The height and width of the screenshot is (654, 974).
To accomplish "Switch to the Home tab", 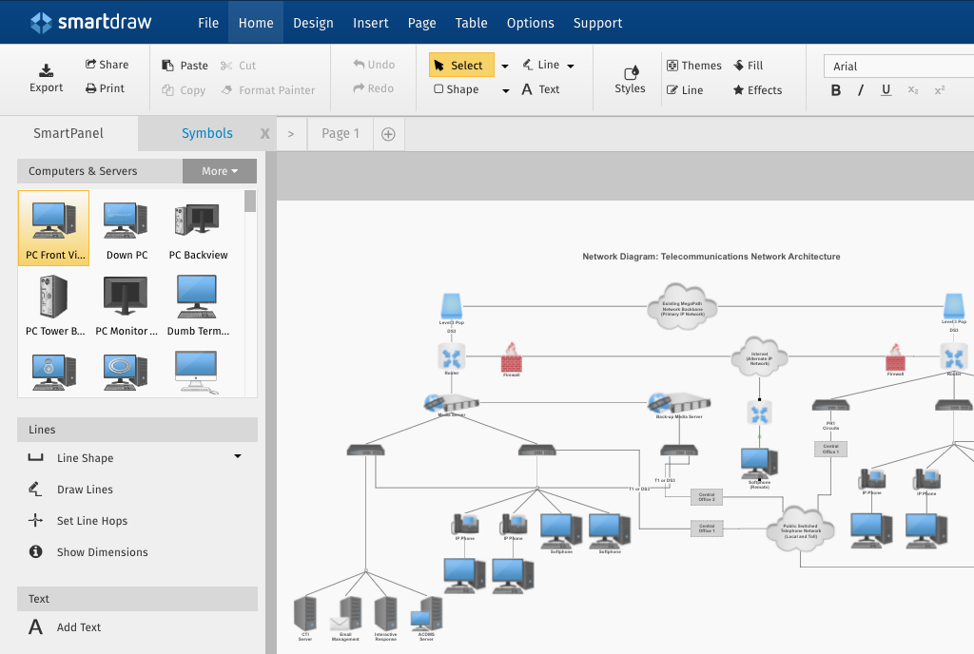I will pyautogui.click(x=256, y=23).
